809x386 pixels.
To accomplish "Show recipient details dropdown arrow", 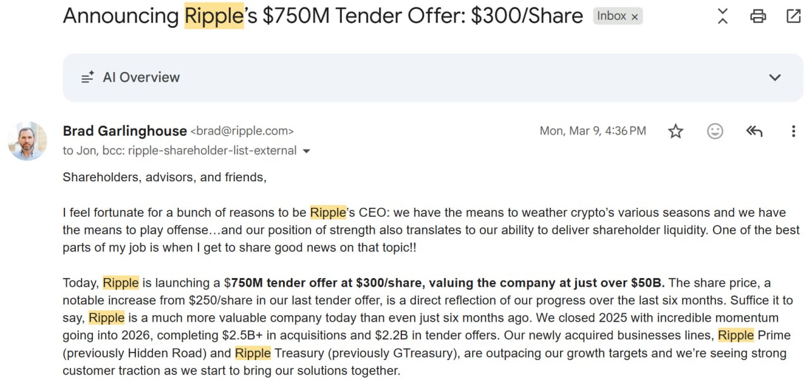I will point(307,152).
